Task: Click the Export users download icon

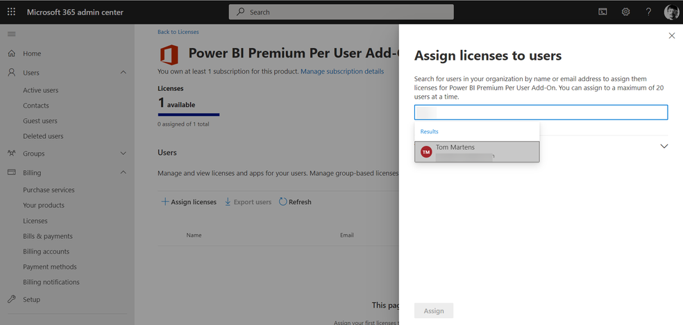Action: (x=228, y=201)
